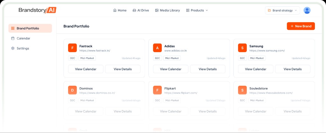Click the Updated 4h ago text
This screenshot has width=326, height=133.
pos(131,58)
